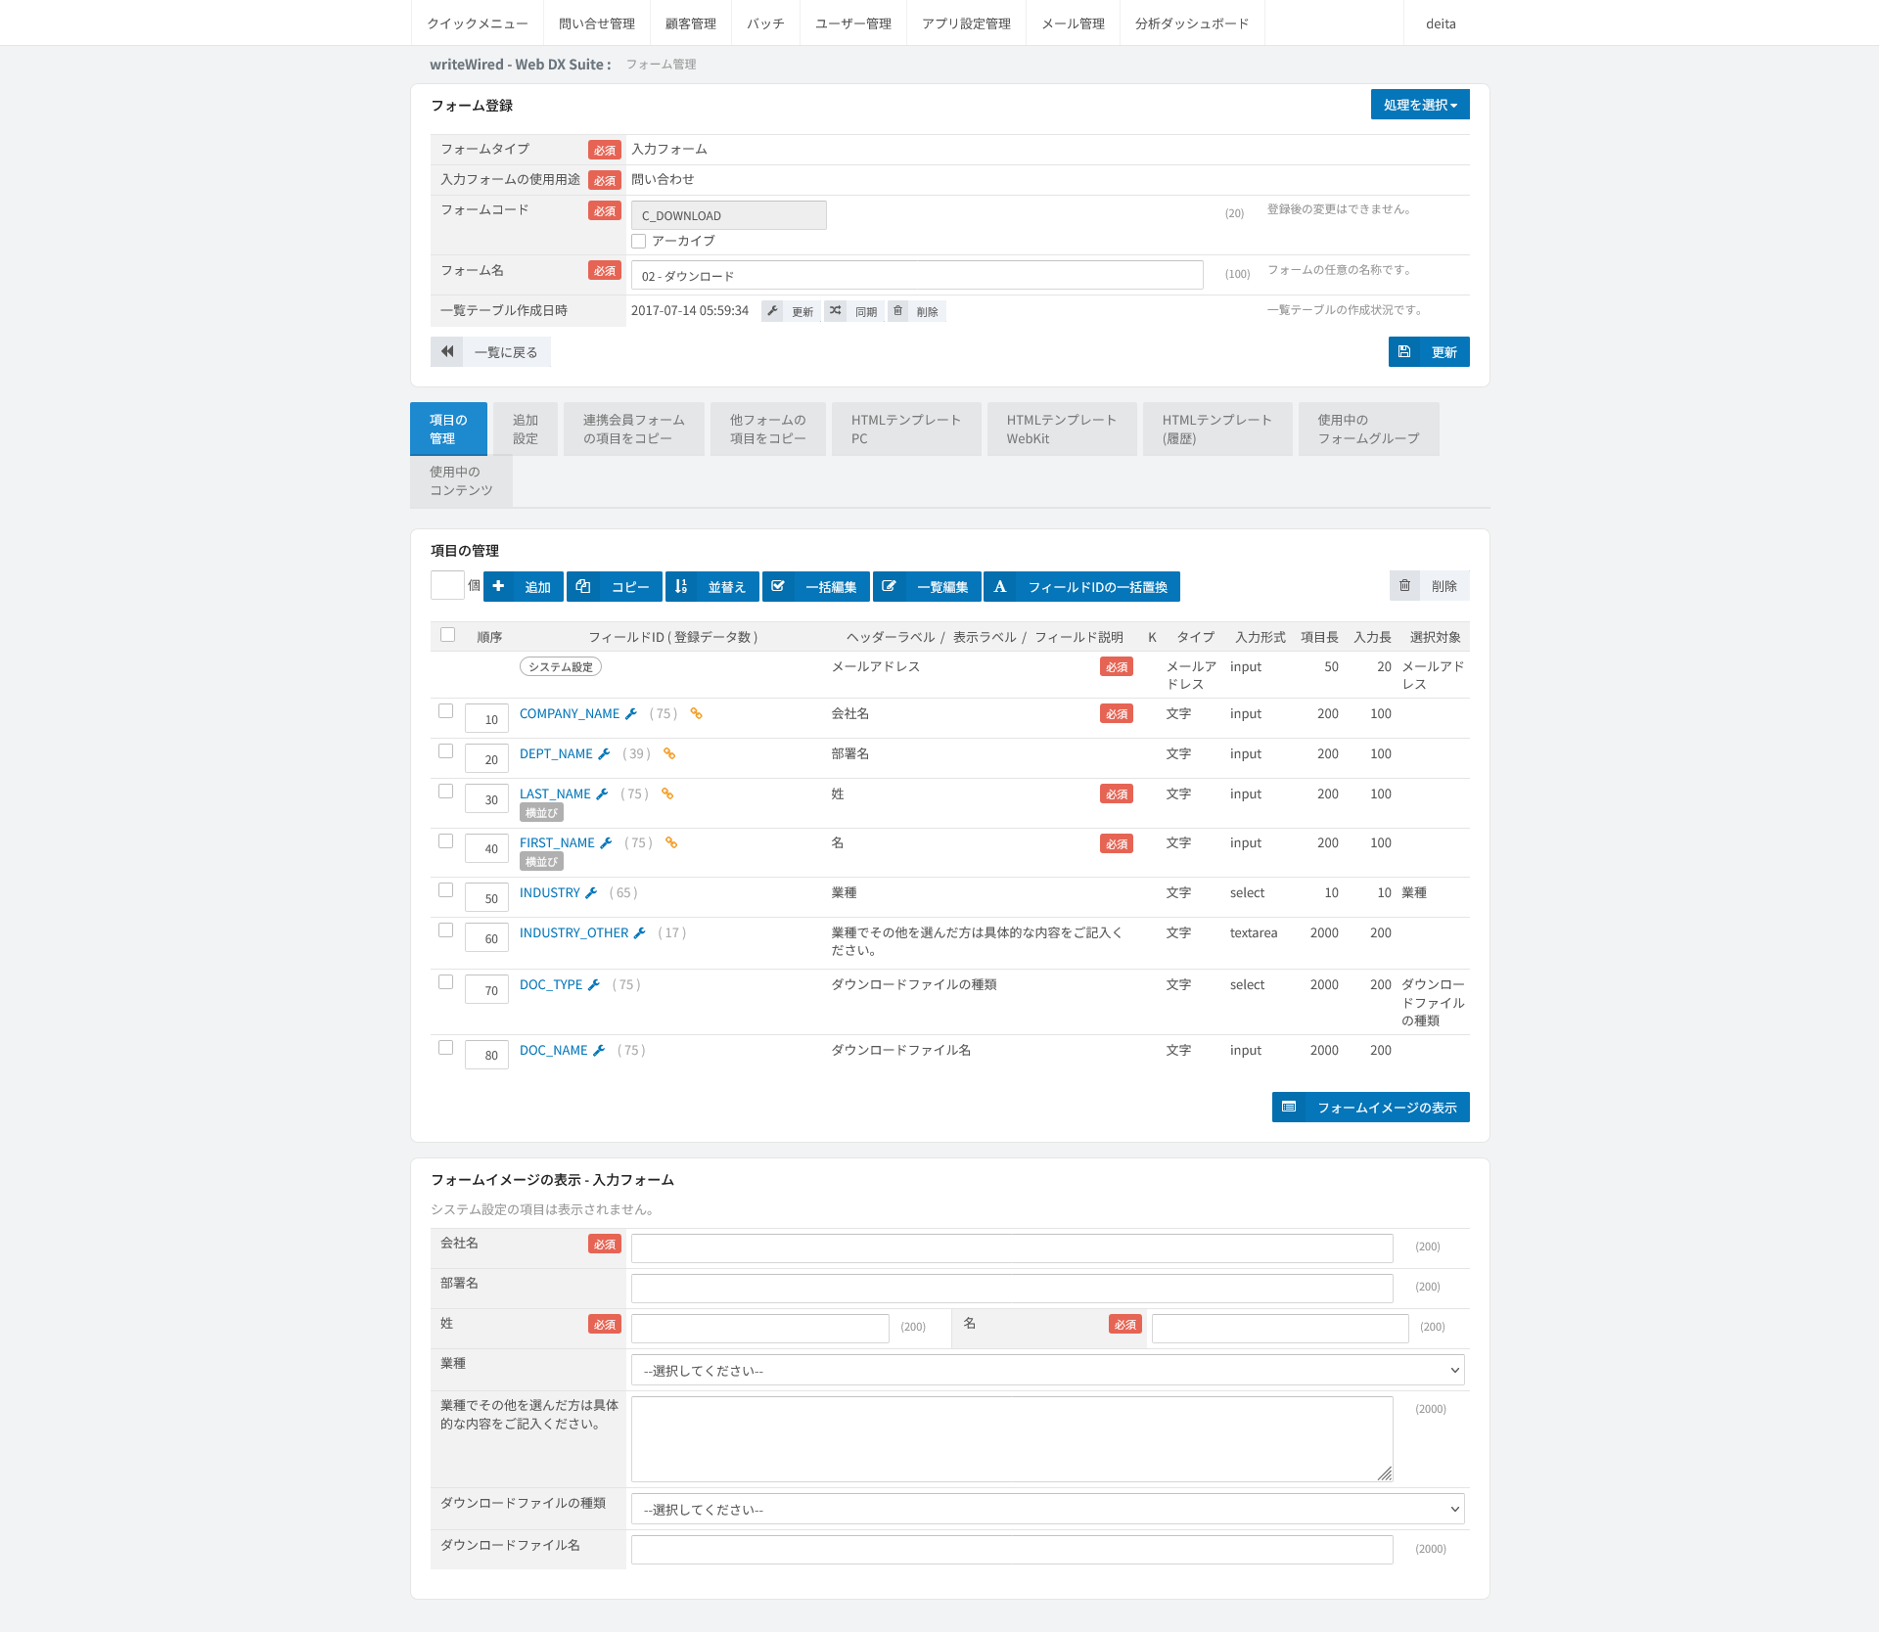
Task: Click the save disk icon on 更新 button
Action: [1404, 352]
